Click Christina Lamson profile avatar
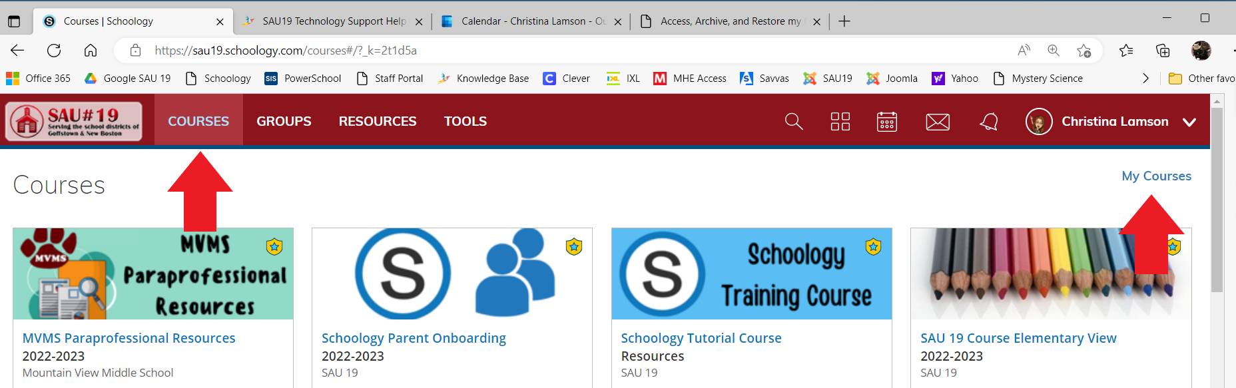 pos(1039,121)
